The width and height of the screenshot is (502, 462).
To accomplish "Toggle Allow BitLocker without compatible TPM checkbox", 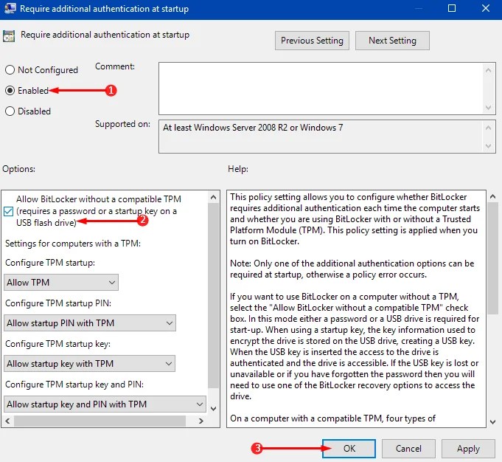I will [9, 211].
